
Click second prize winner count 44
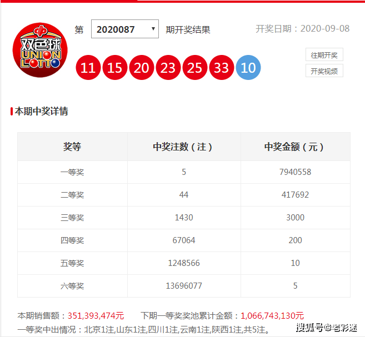184,195
